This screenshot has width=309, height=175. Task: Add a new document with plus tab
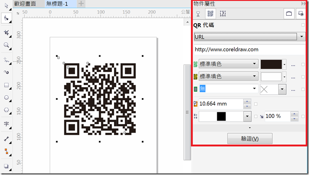[x=81, y=3]
